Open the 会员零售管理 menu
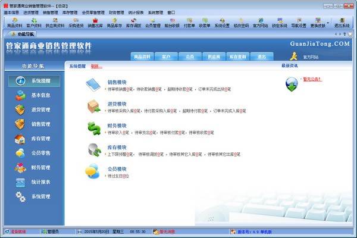Image resolution: width=357 pixels, height=238 pixels. pos(93,12)
